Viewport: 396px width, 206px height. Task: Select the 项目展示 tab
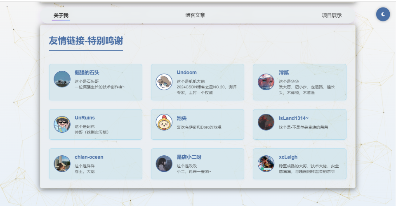point(332,16)
